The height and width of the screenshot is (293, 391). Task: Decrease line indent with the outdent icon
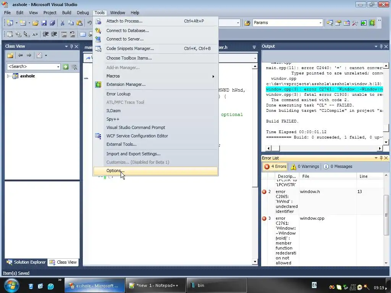tap(46, 34)
